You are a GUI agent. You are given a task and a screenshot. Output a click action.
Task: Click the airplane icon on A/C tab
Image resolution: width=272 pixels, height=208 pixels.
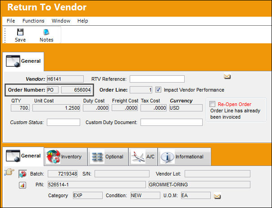(x=138, y=157)
